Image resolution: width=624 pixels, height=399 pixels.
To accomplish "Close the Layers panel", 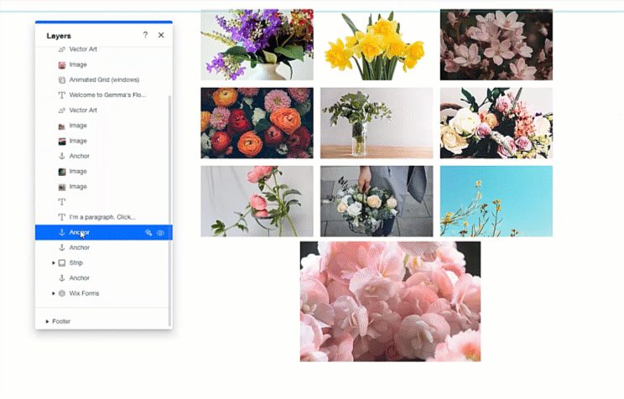I will pyautogui.click(x=161, y=35).
